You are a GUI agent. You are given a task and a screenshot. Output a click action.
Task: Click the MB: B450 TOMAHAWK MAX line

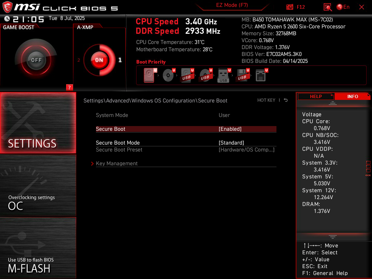[x=287, y=20]
